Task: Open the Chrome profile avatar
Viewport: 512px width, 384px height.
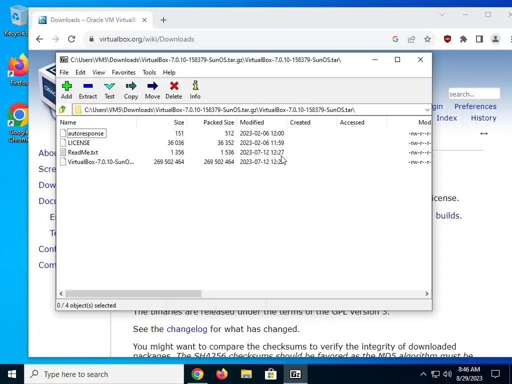Action: 495,39
